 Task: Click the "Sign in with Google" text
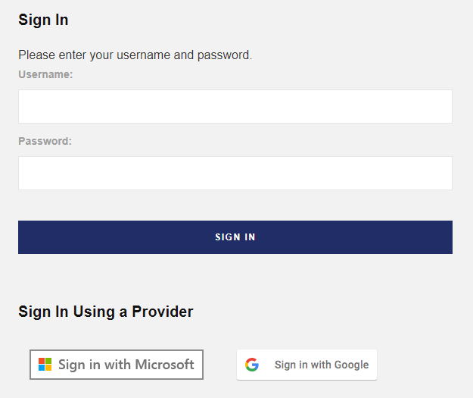(322, 365)
